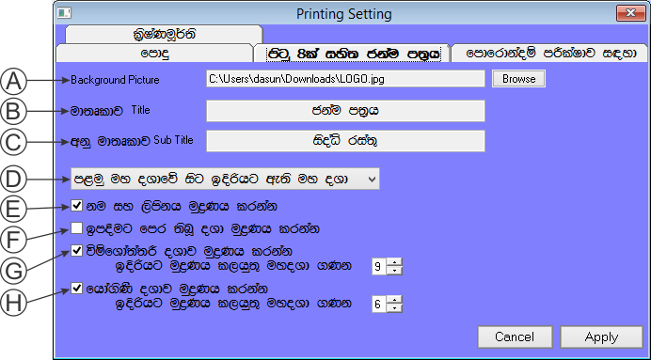The height and width of the screenshot is (360, 651).
Task: Click the Printing Setting window app icon
Action: 64,13
